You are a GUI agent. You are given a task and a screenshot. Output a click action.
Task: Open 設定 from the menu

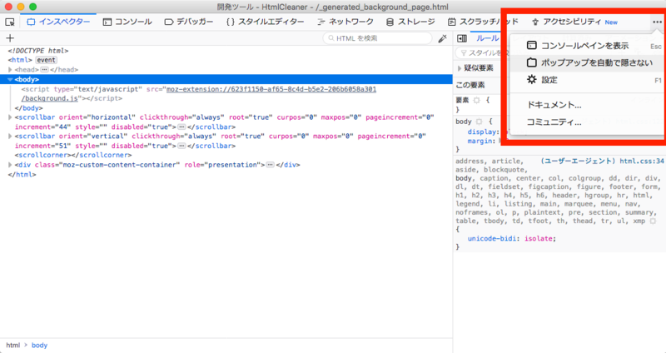(x=587, y=80)
